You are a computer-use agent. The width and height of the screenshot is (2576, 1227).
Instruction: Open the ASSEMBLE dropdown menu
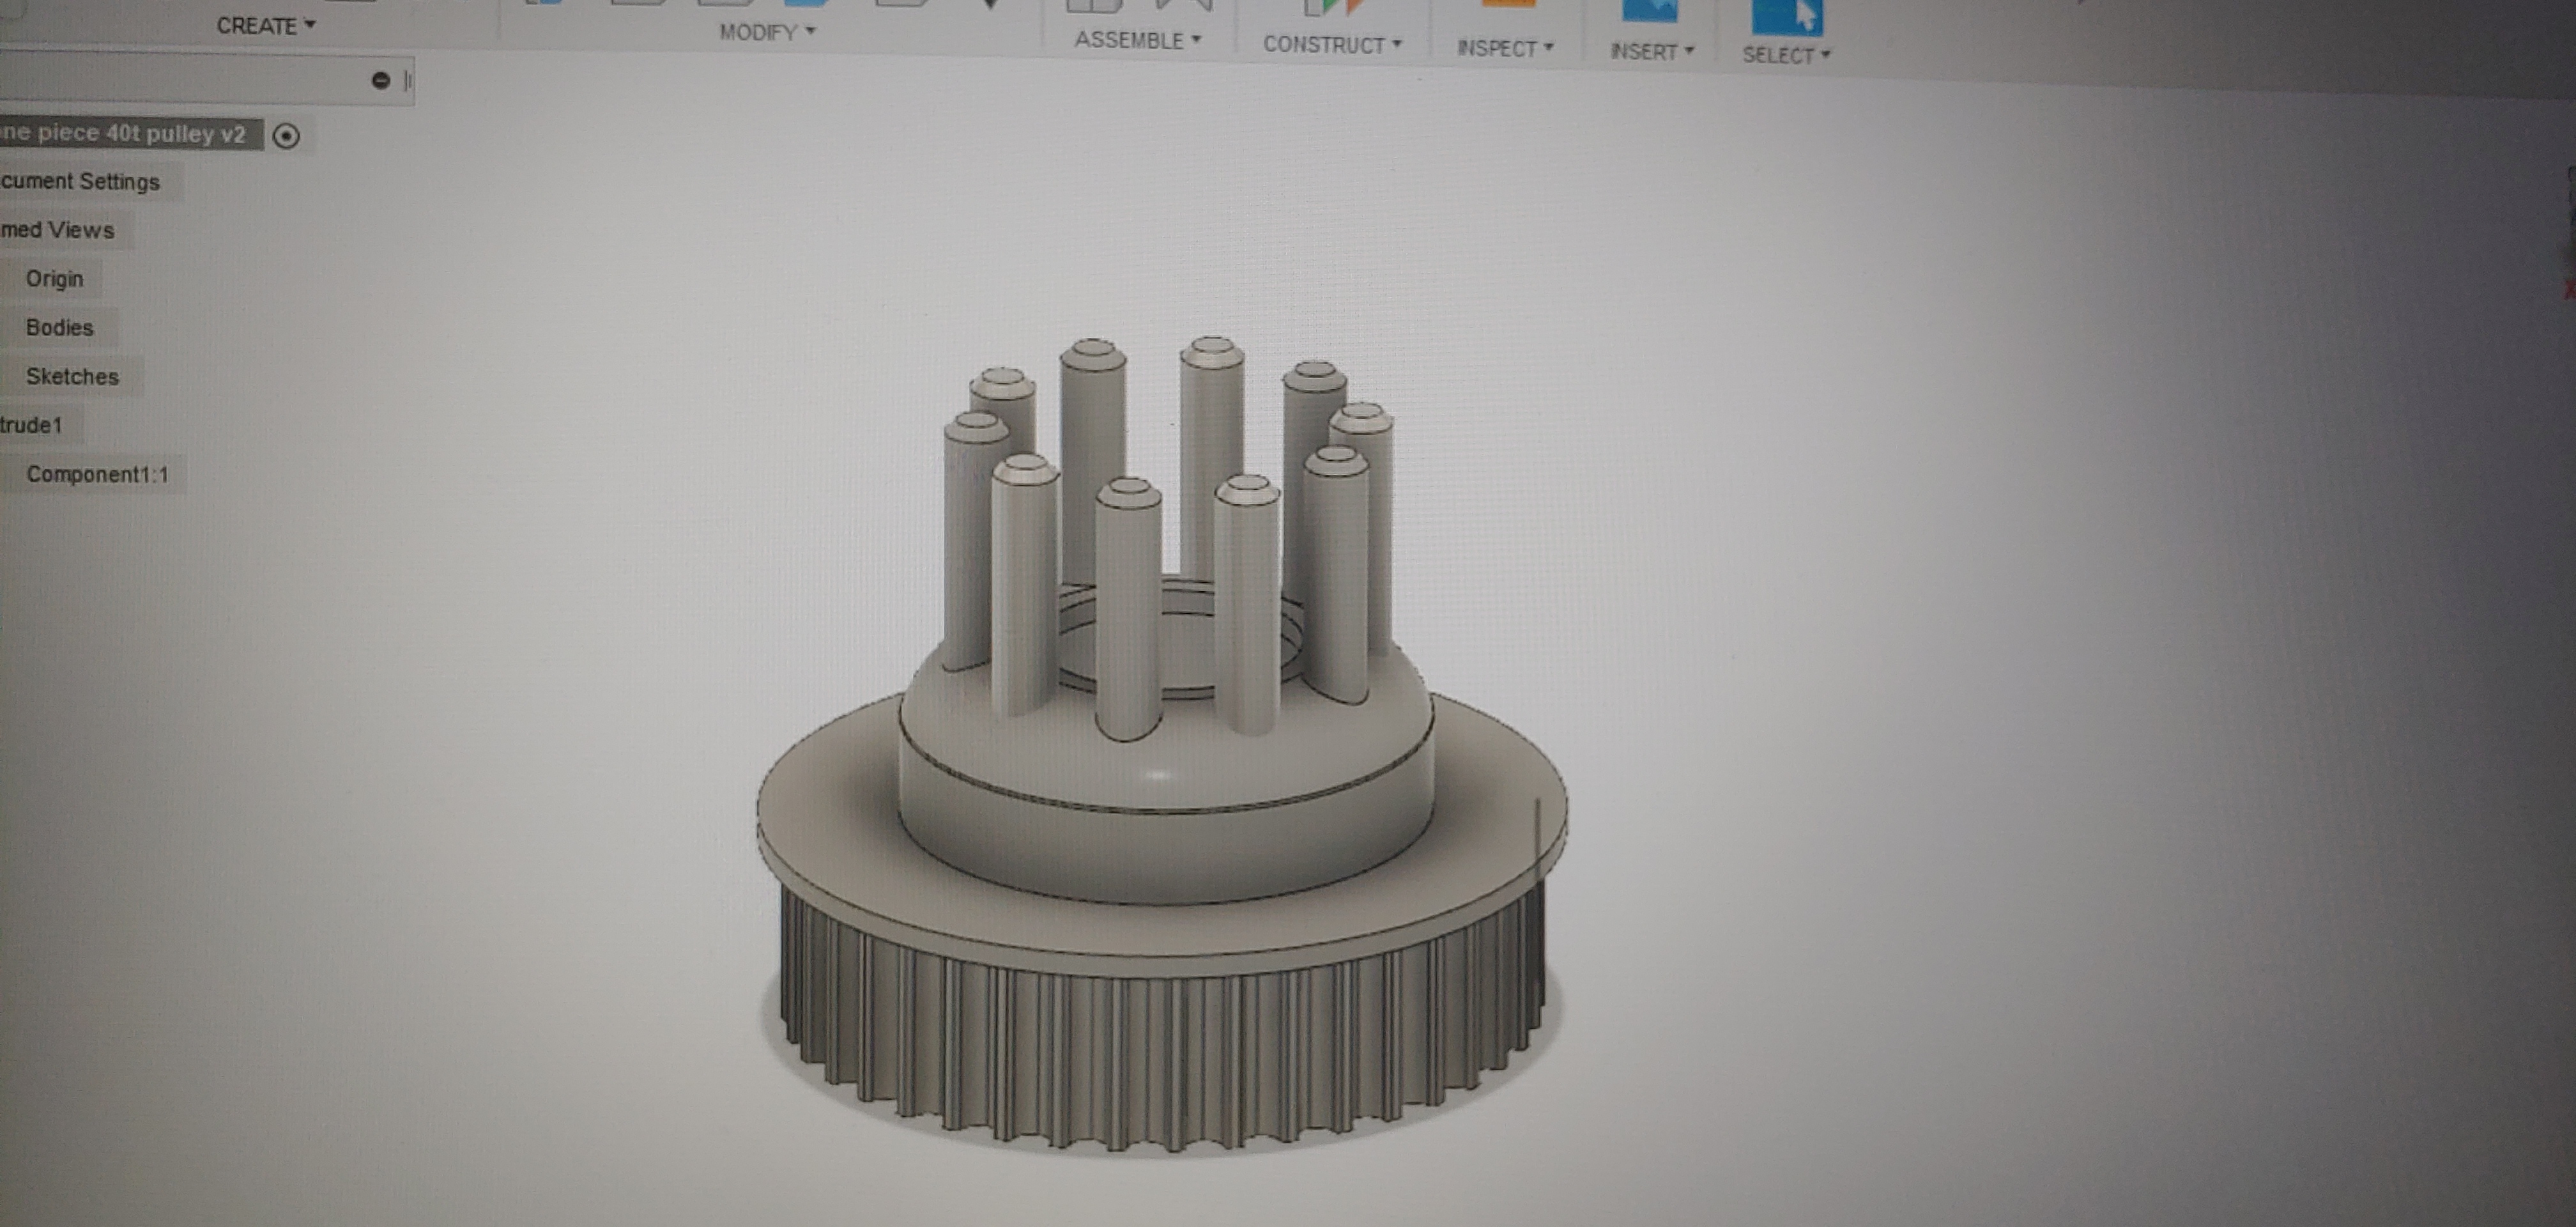click(1137, 40)
